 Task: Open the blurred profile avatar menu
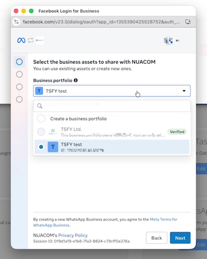click(168, 40)
